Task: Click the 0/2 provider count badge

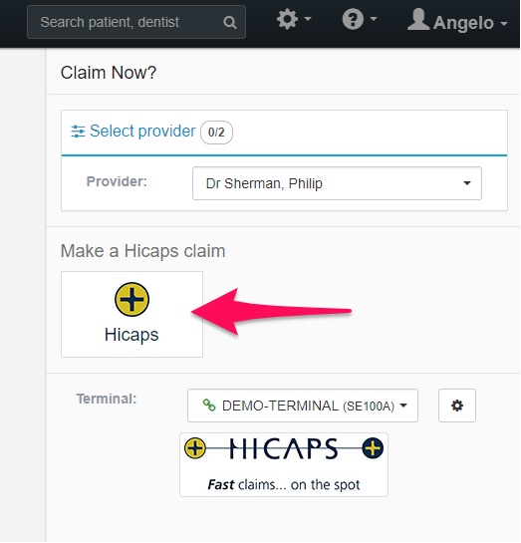Action: pos(216,133)
